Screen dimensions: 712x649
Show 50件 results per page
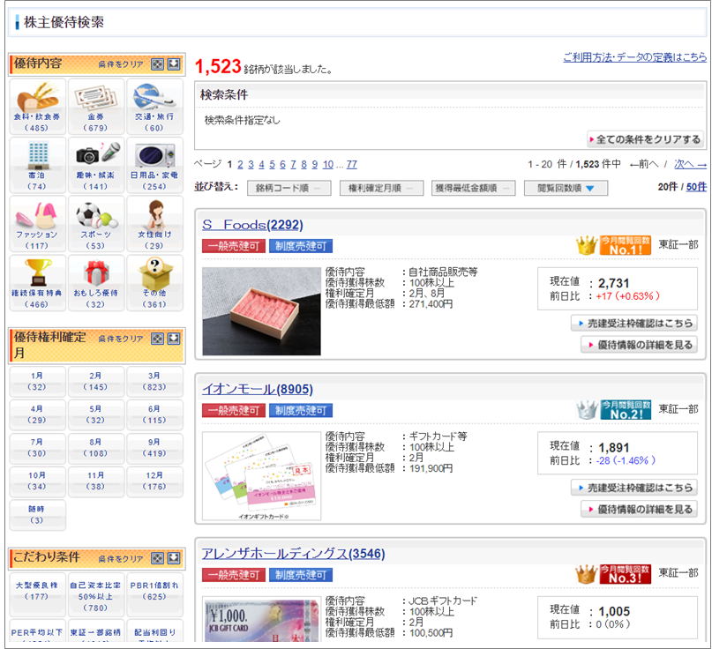(697, 187)
